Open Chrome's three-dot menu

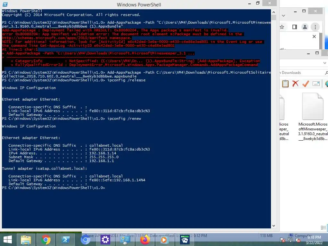pos(315,27)
